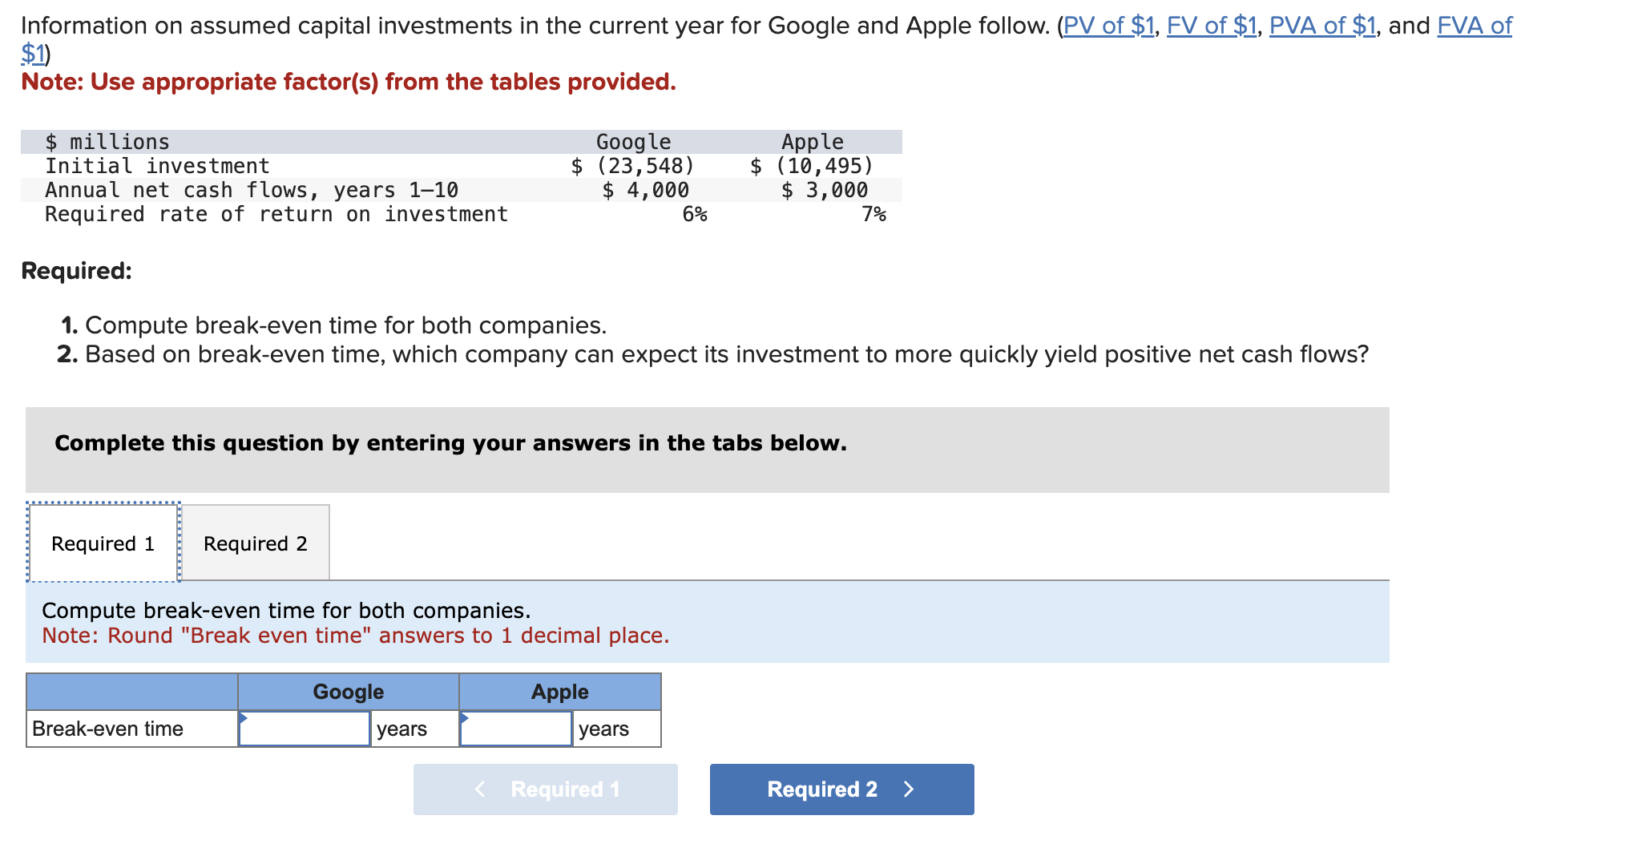Click the Google break-even time input field
The height and width of the screenshot is (848, 1646).
pos(305,729)
